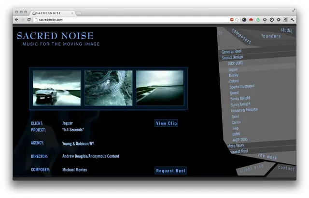Select Qwest in the list
The width and height of the screenshot is (309, 198).
[x=234, y=93]
